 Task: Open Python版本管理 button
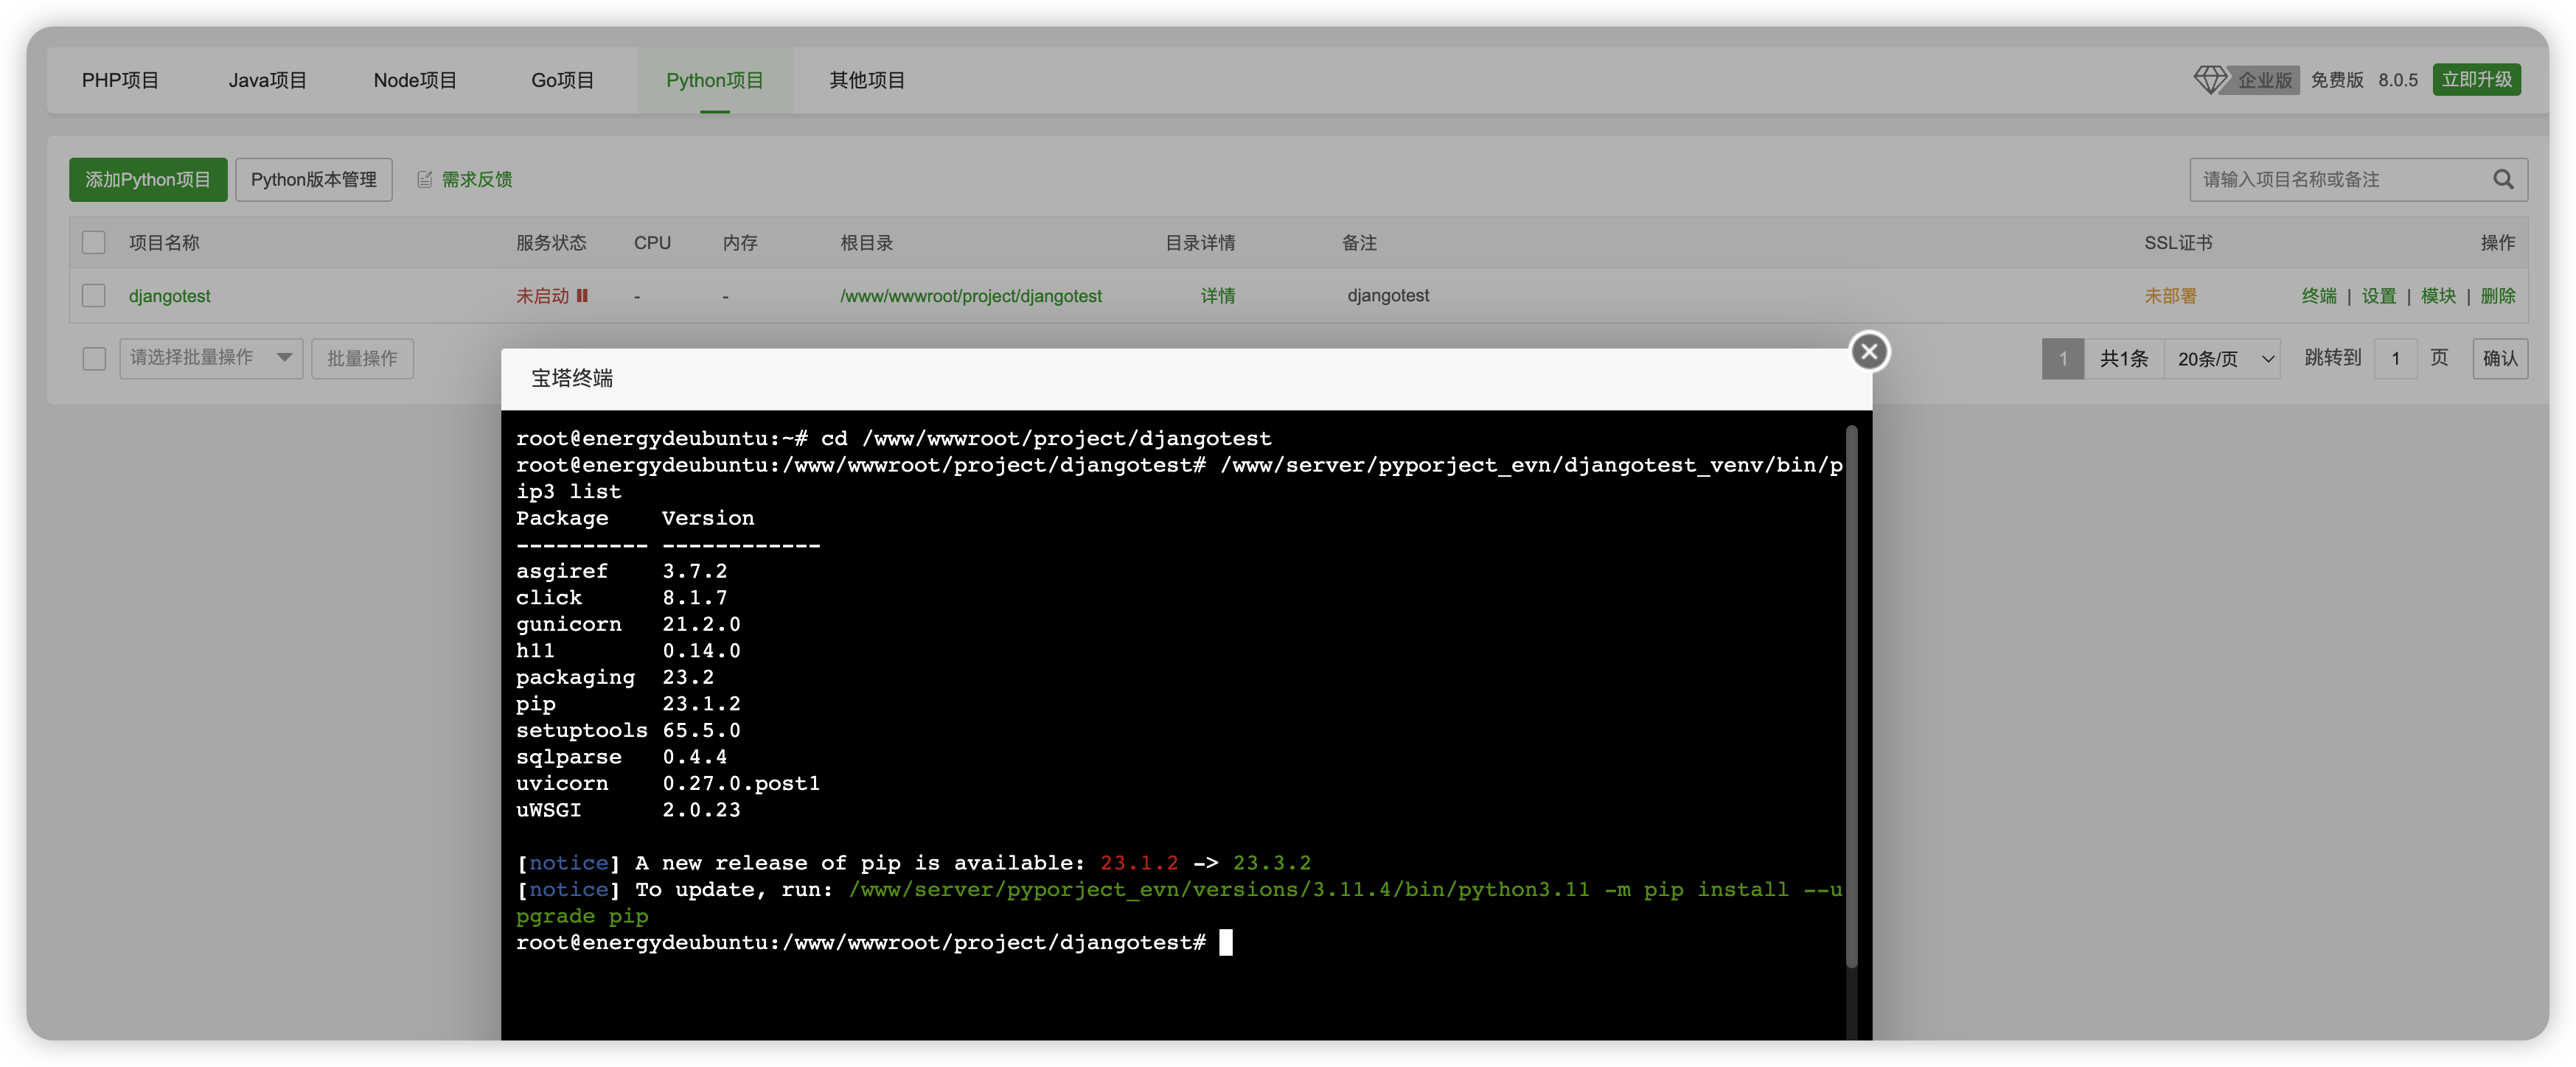(314, 180)
